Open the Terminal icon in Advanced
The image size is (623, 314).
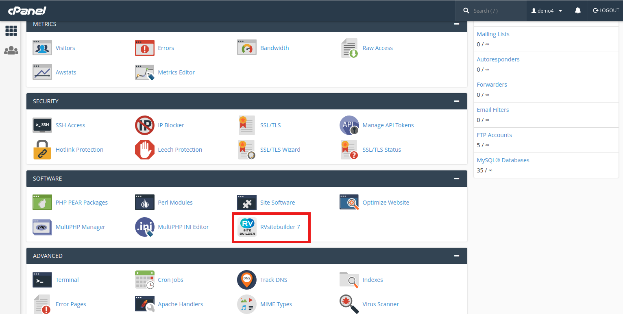(x=42, y=280)
